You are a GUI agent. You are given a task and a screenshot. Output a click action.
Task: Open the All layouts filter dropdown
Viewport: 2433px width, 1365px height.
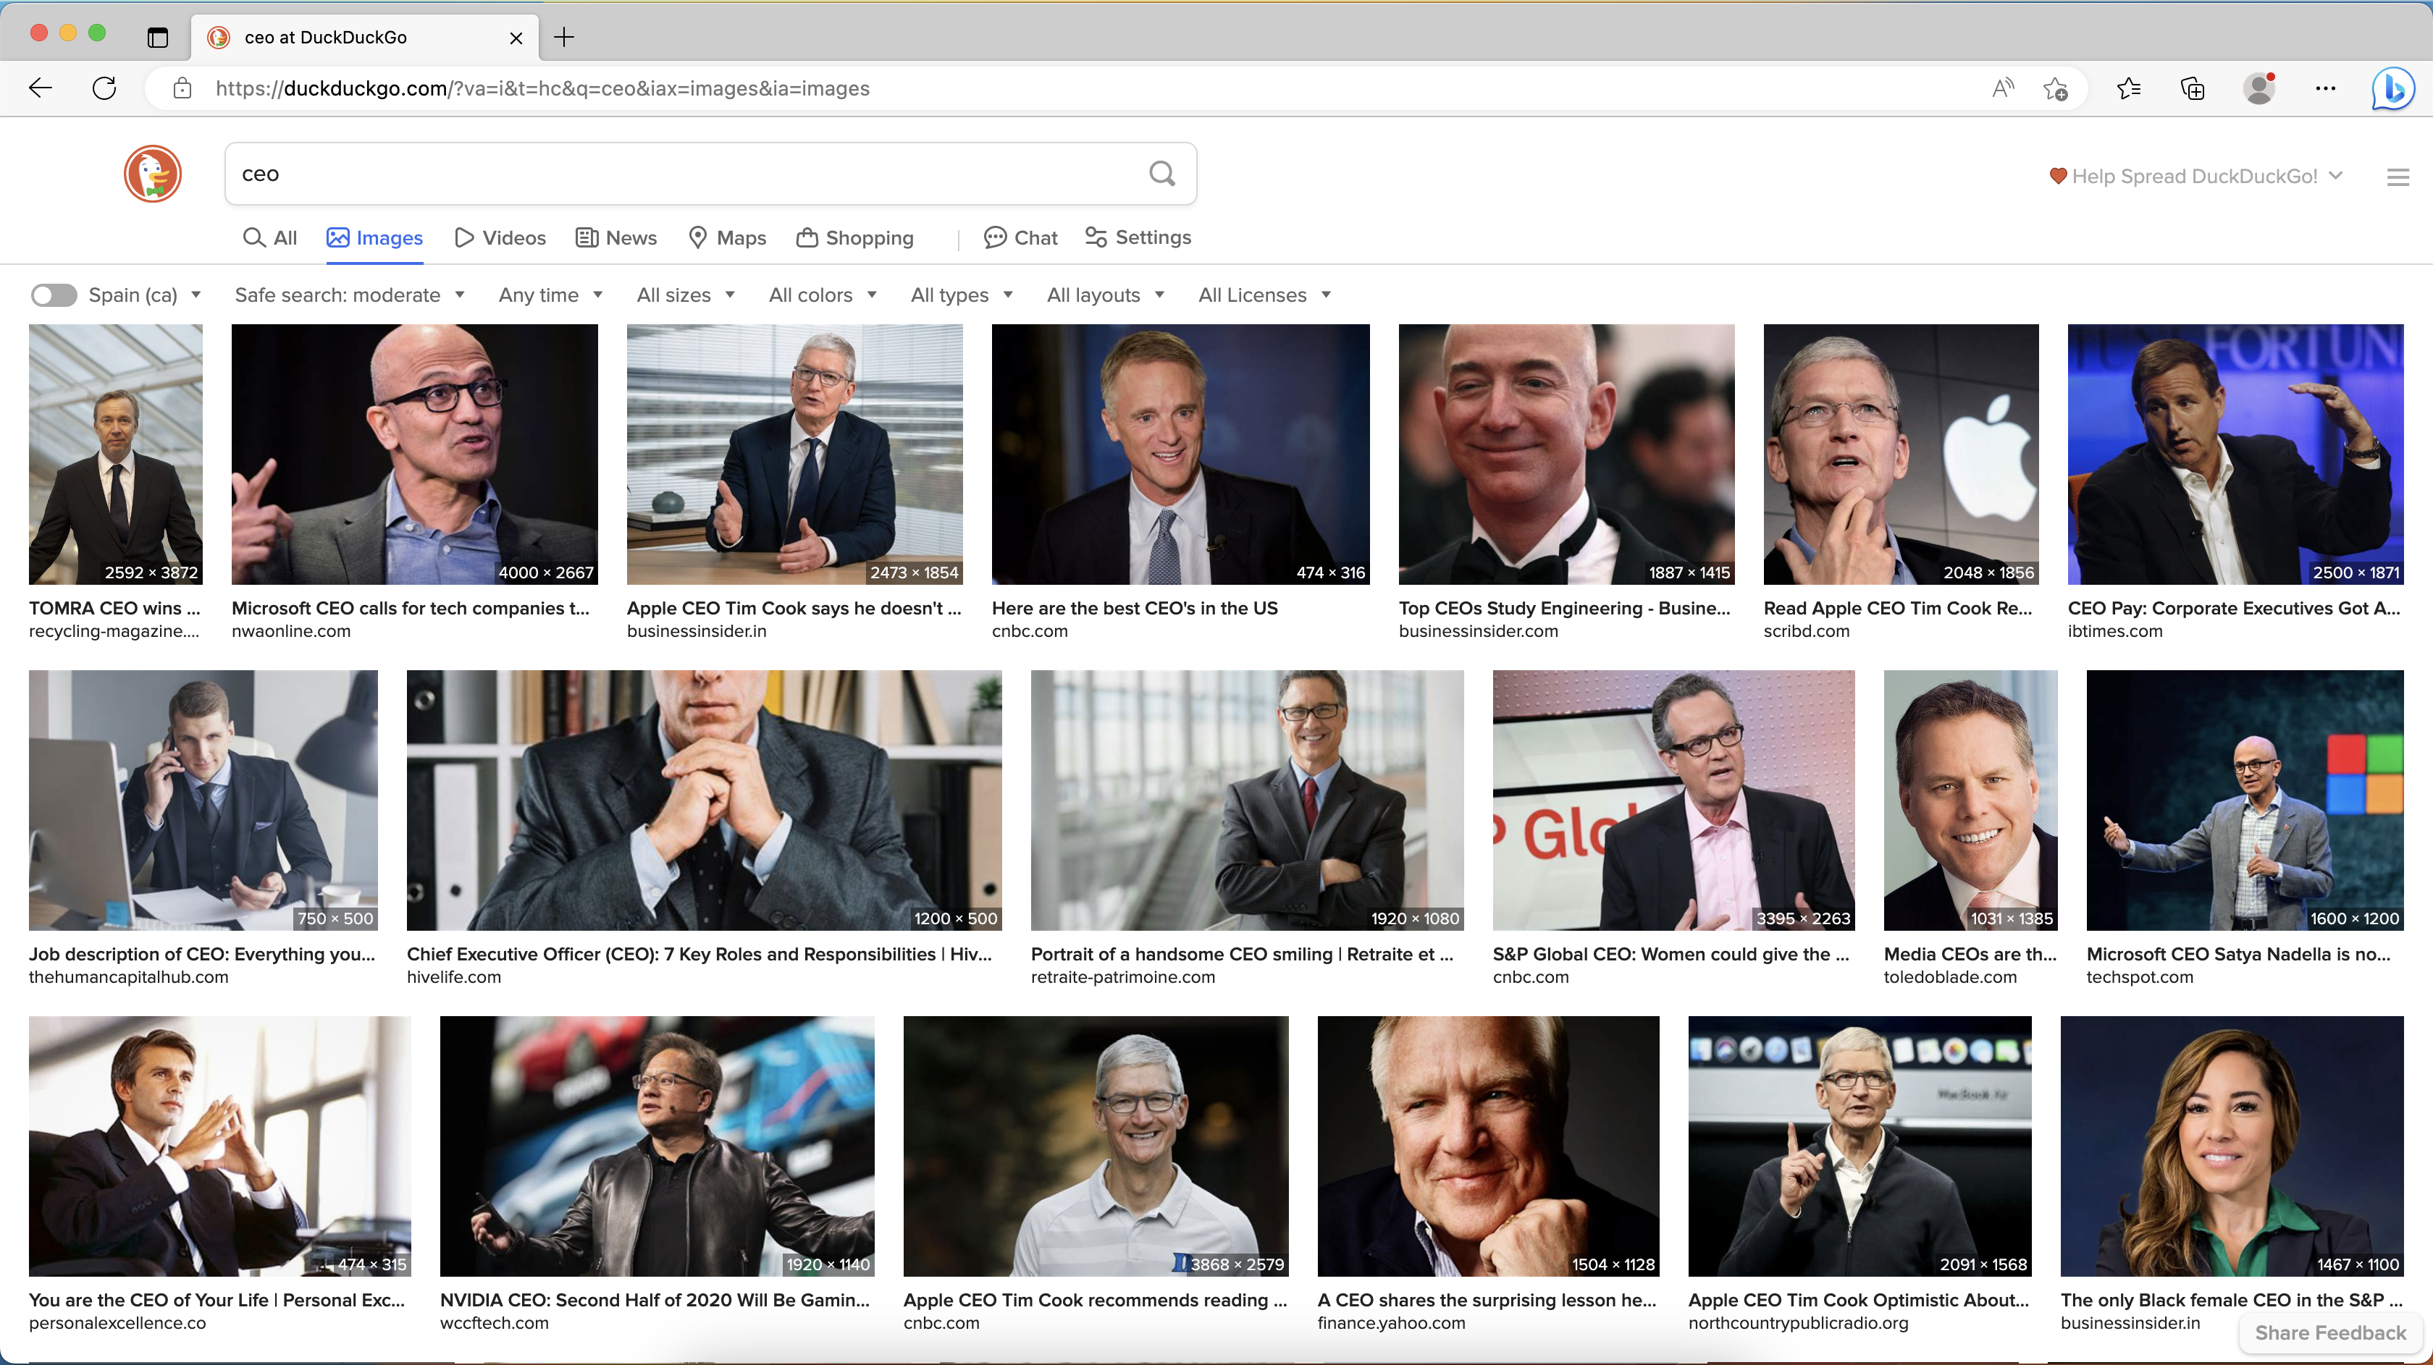pos(1105,295)
